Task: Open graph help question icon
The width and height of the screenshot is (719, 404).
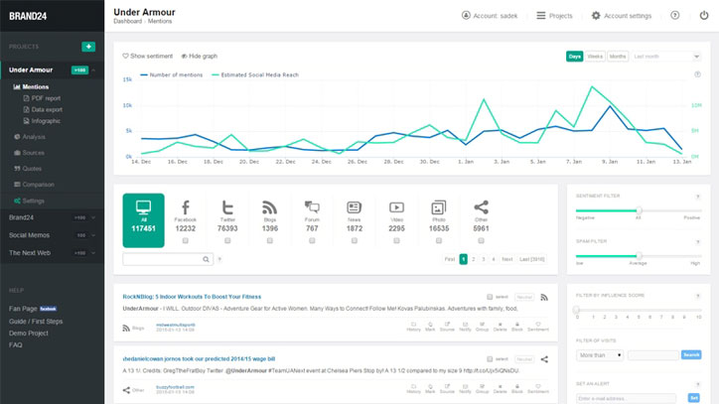Action: [x=697, y=74]
